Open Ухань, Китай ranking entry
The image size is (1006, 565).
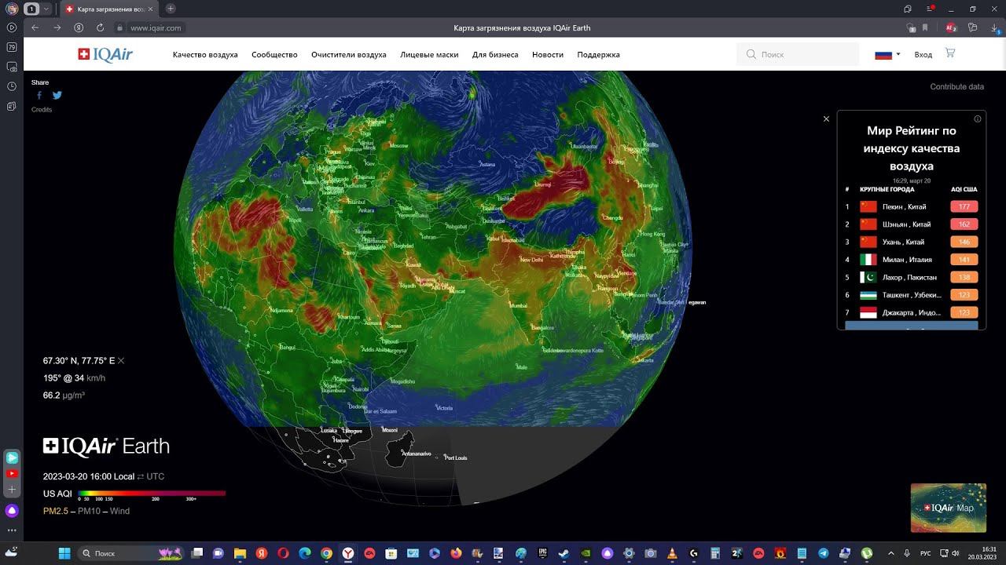[912, 242]
